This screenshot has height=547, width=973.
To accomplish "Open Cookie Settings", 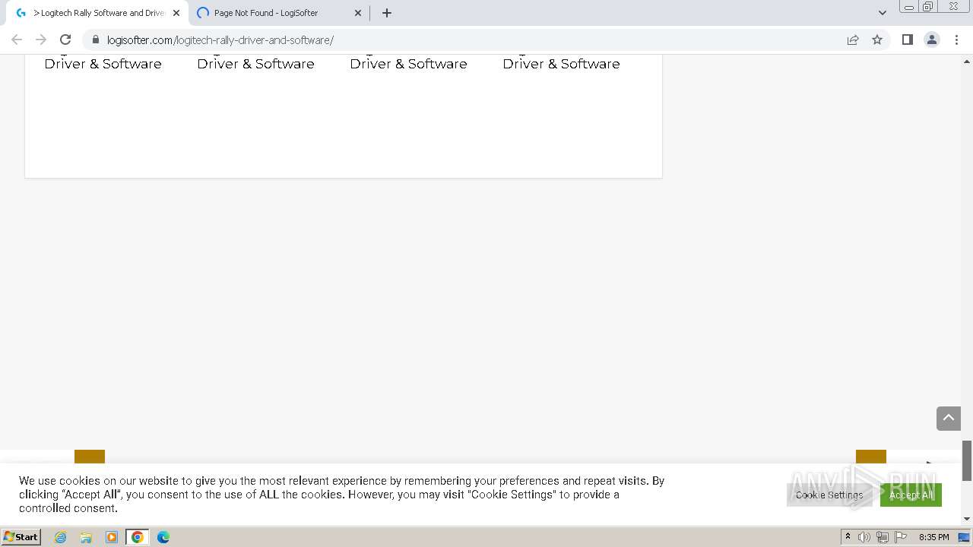I will pos(829,495).
